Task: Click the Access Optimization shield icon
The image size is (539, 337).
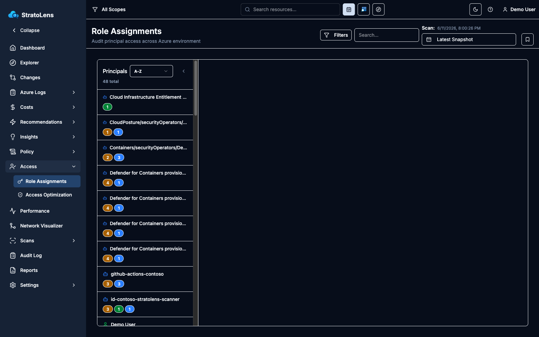Action: pyautogui.click(x=20, y=195)
